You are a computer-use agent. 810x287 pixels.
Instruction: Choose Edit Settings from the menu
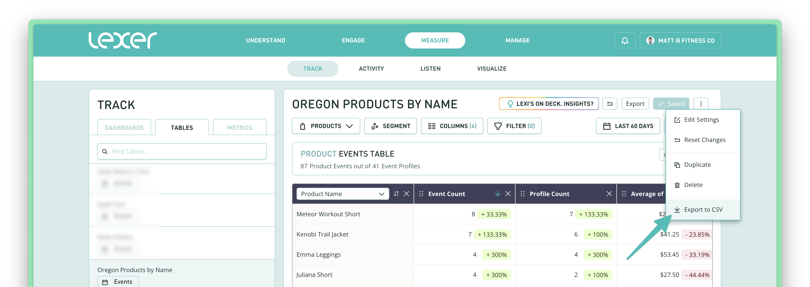point(703,120)
